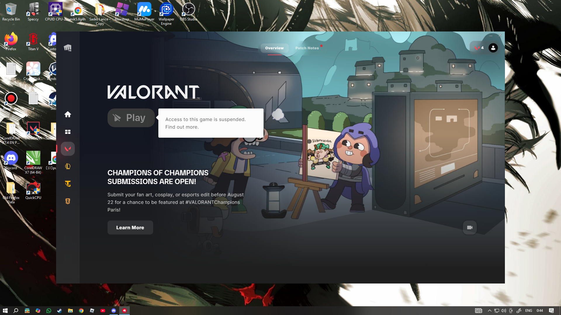This screenshot has height=315, width=561.
Task: Open the League of Legends sidebar icon
Action: [x=67, y=166]
